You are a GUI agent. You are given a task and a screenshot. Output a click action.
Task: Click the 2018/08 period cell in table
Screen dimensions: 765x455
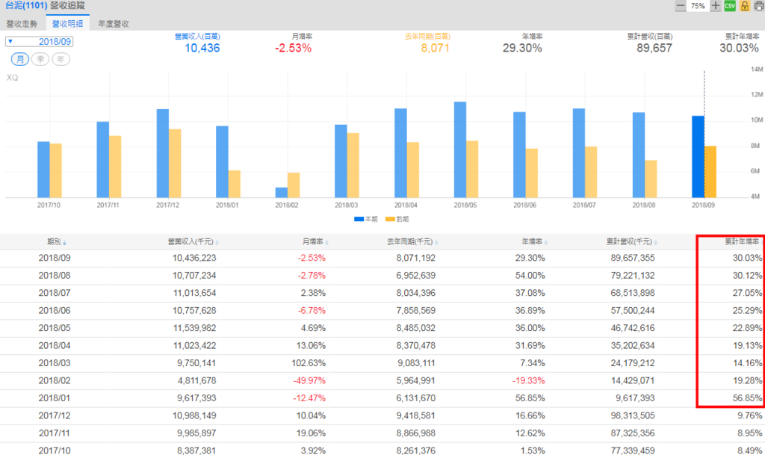tap(55, 276)
